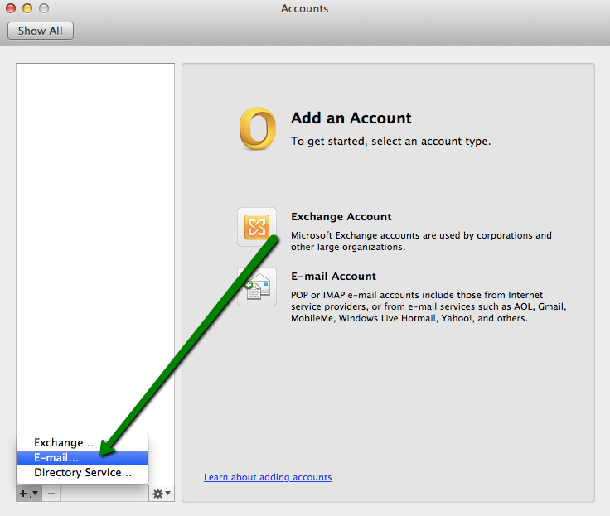Image resolution: width=610 pixels, height=516 pixels.
Task: Click the Exchange Account icon
Action: pos(257,227)
